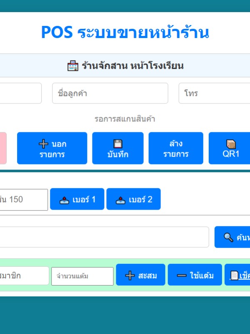Clear the list with ล้างรายการ
Screen dimensions: 250x334
pyautogui.click(x=176, y=149)
